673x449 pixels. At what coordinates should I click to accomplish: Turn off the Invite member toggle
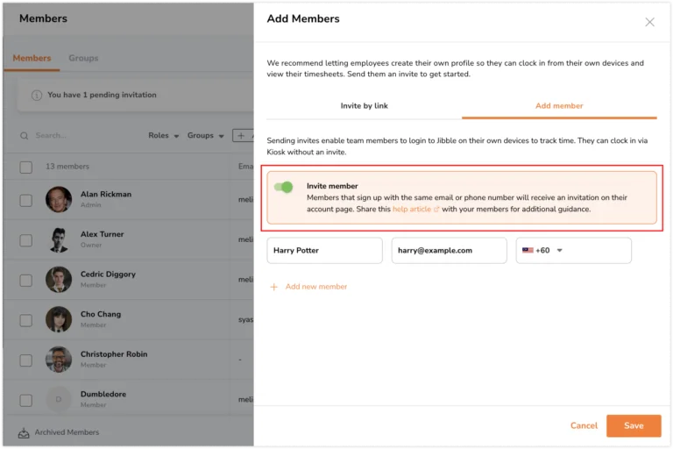283,187
